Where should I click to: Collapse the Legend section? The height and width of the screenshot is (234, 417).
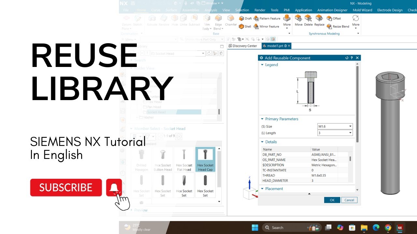(262, 65)
